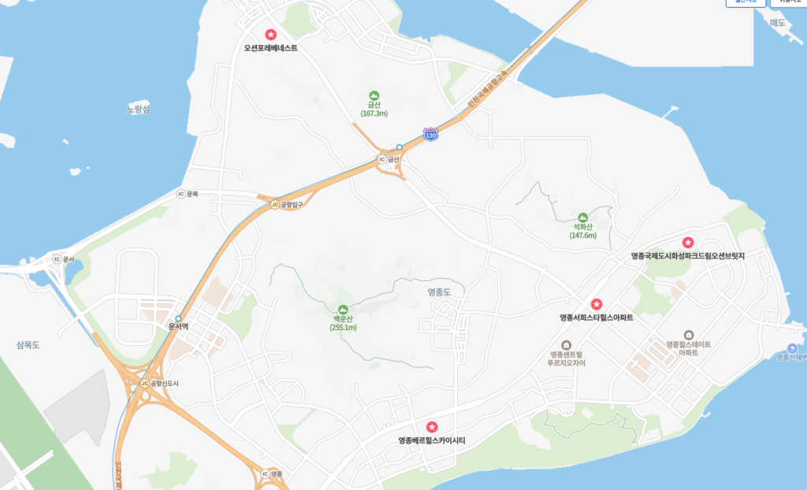The height and width of the screenshot is (490, 807).
Task: Click the 영종센트럴 푸르지오자이 apartment icon
Action: 566,345
